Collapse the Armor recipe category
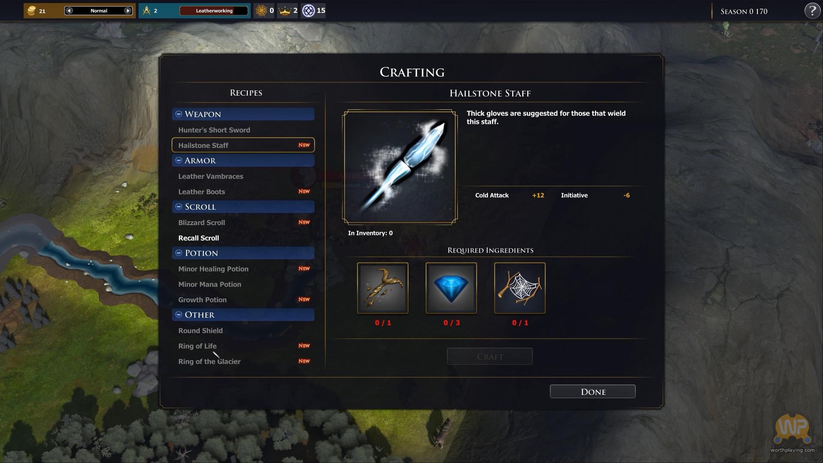The height and width of the screenshot is (463, 823). pos(179,160)
